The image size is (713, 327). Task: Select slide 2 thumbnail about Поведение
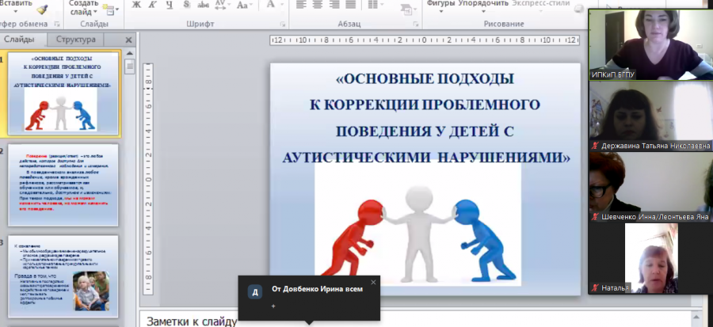[x=63, y=184]
